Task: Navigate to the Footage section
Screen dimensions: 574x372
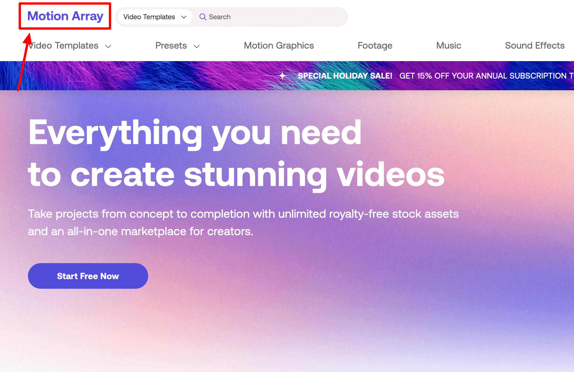Action: [375, 46]
